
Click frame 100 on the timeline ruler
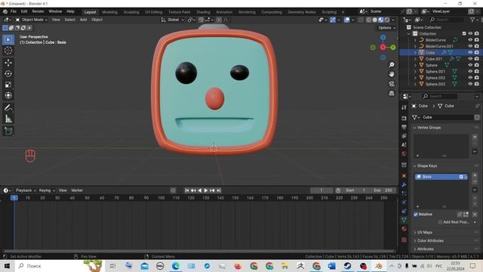[161, 198]
